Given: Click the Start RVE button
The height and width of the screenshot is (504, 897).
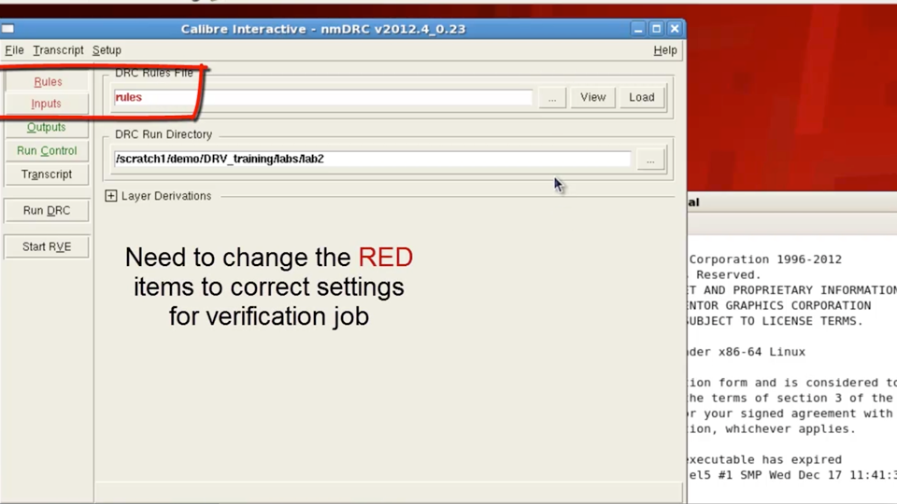Looking at the screenshot, I should click(x=47, y=246).
